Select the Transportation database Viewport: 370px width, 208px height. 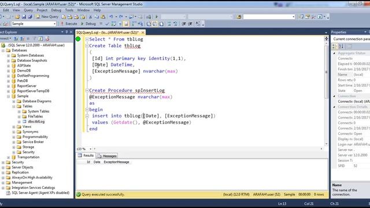(x=28, y=157)
